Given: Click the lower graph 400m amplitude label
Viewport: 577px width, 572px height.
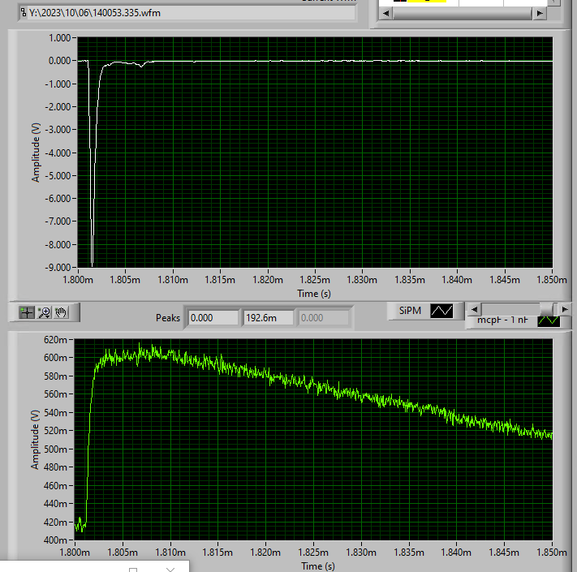Looking at the screenshot, I should point(55,540).
